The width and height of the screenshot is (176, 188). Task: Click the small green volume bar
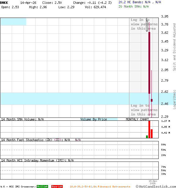click(147, 137)
